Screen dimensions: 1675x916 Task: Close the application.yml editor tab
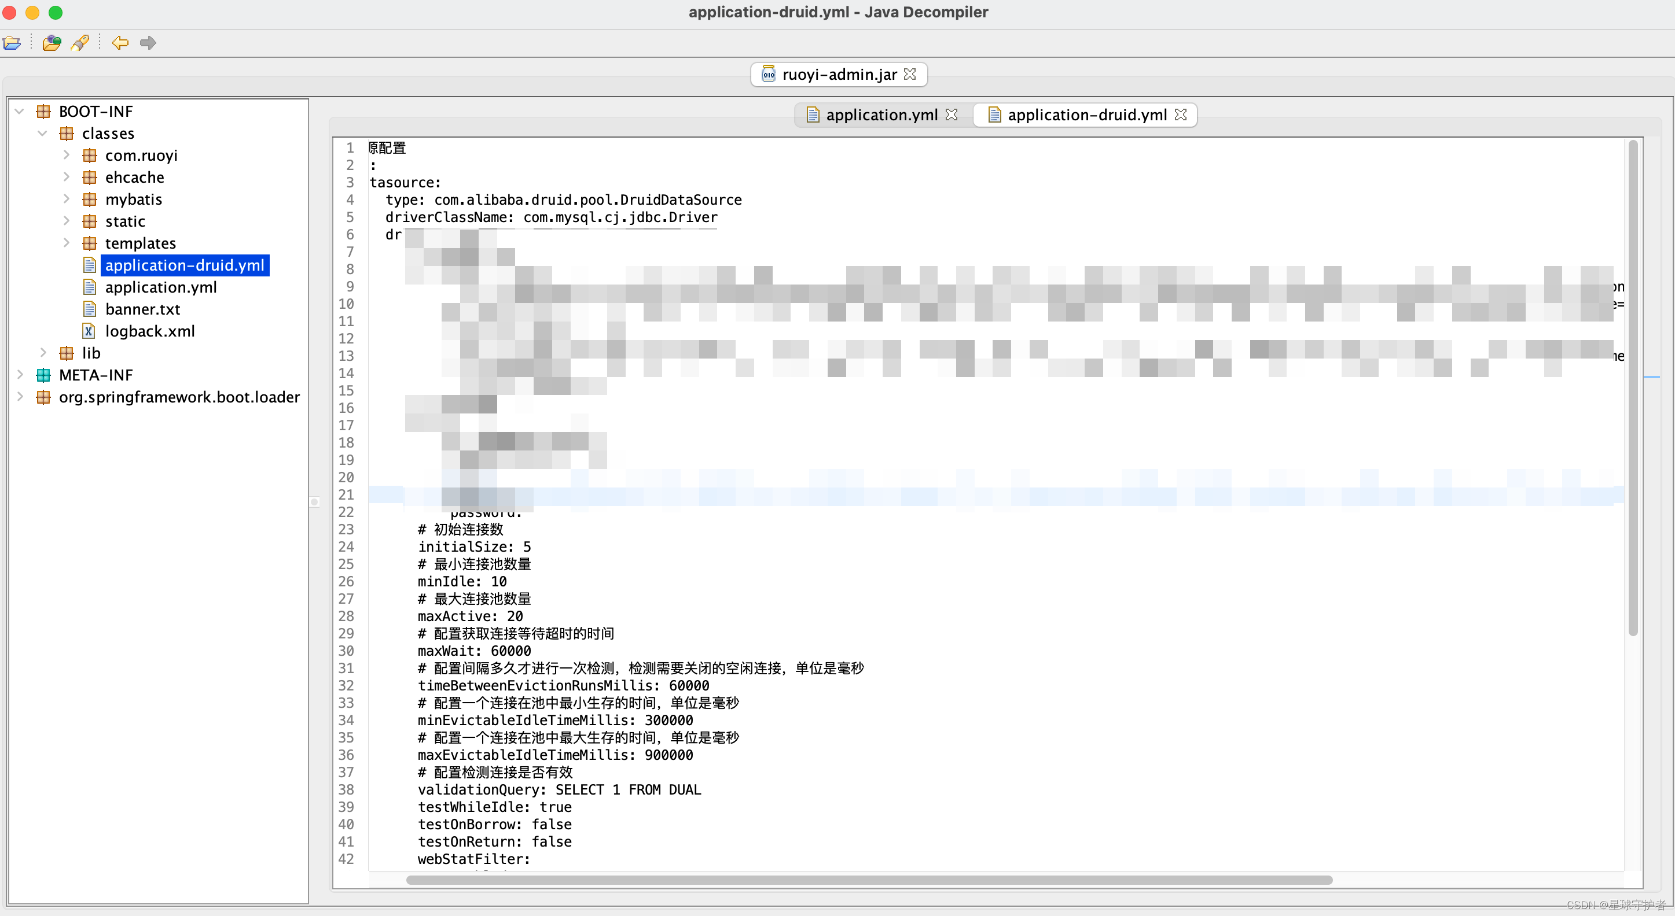(952, 115)
